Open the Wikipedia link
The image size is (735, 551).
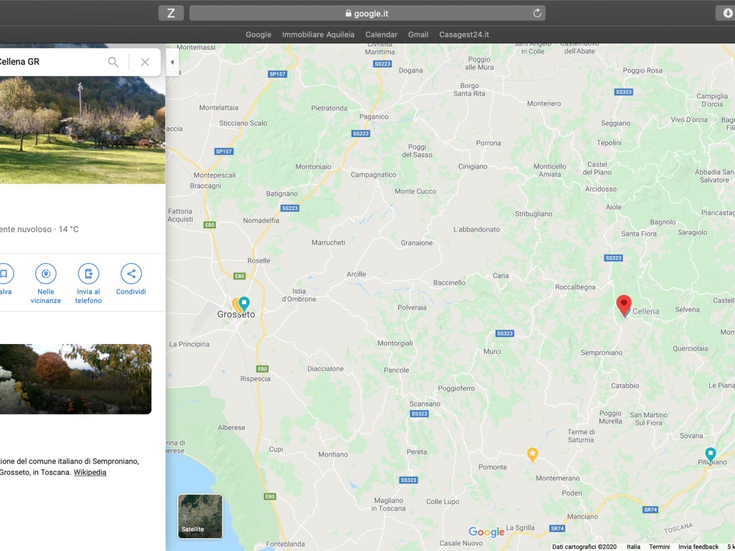90,473
